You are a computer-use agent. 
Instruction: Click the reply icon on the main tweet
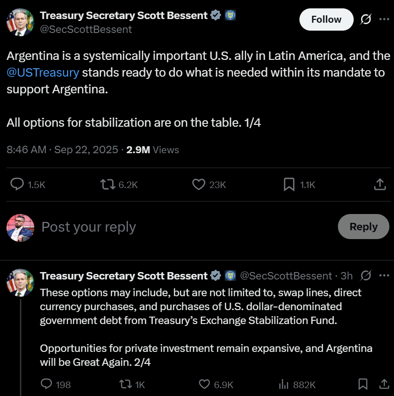pos(17,184)
